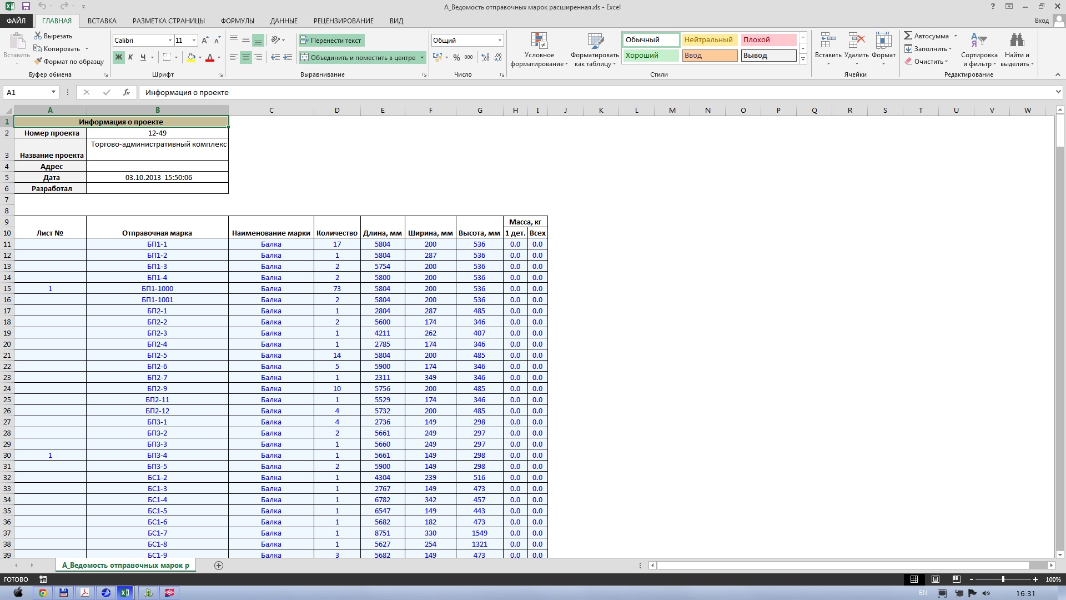1066x600 pixels.
Task: Switch to the Формулы ribbon tab
Action: click(237, 21)
